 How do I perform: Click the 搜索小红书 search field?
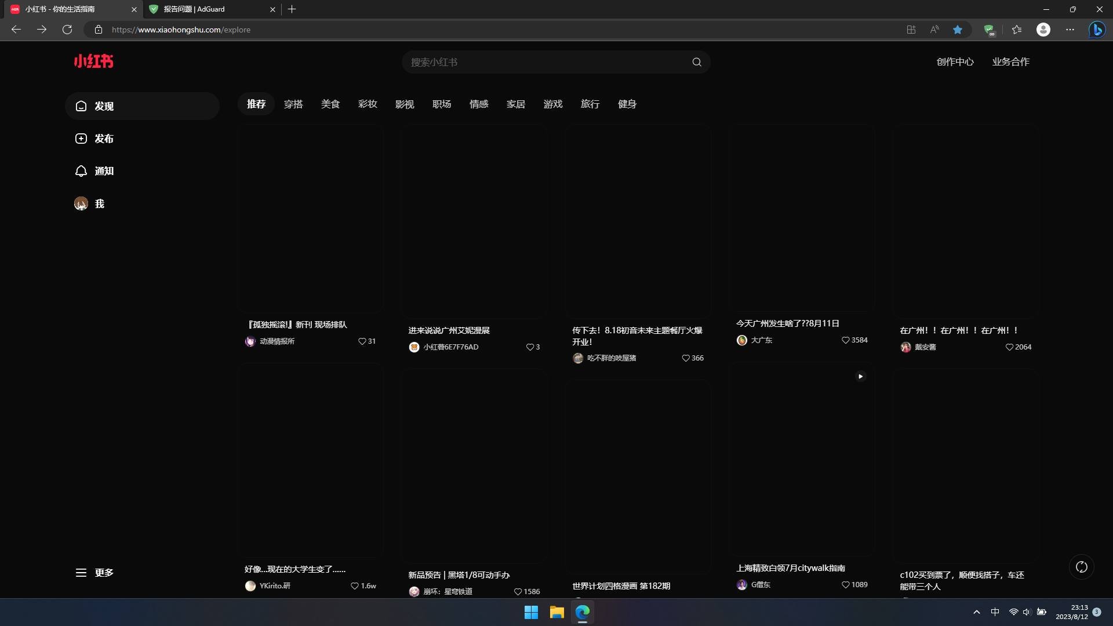(x=545, y=62)
